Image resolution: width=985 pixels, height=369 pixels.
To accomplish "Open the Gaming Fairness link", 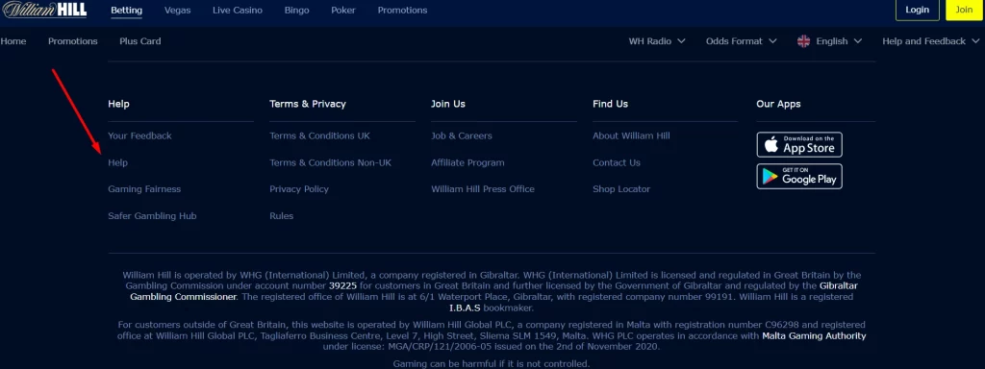I will point(144,189).
